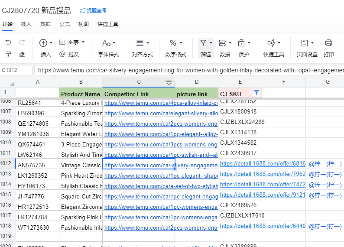The height and width of the screenshot is (247, 344).
Task: Click the eraser clear-format icon
Action: 22,54
